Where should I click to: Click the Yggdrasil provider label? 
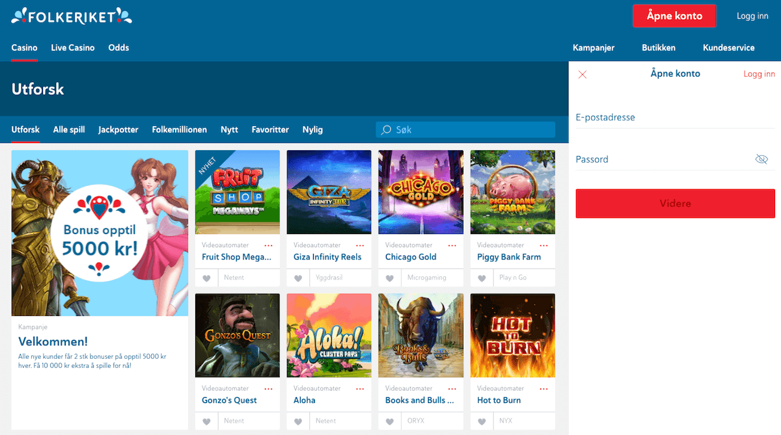(x=329, y=278)
